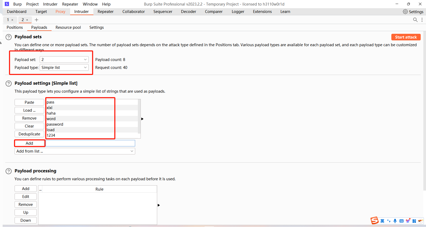Open the three-dot options menu

pyautogui.click(x=422, y=20)
